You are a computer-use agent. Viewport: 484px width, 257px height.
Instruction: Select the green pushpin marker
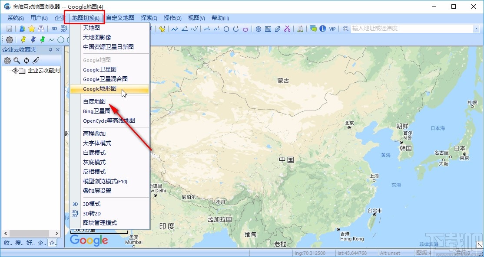click(43, 40)
